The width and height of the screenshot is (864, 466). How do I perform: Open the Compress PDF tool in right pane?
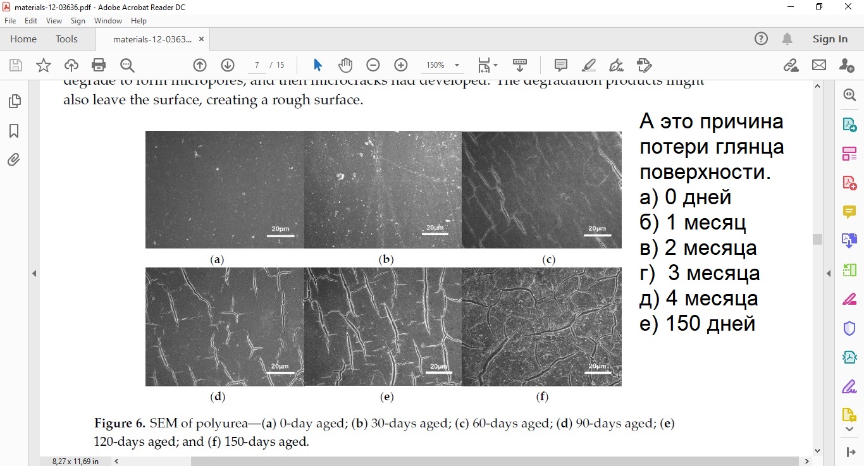849,357
